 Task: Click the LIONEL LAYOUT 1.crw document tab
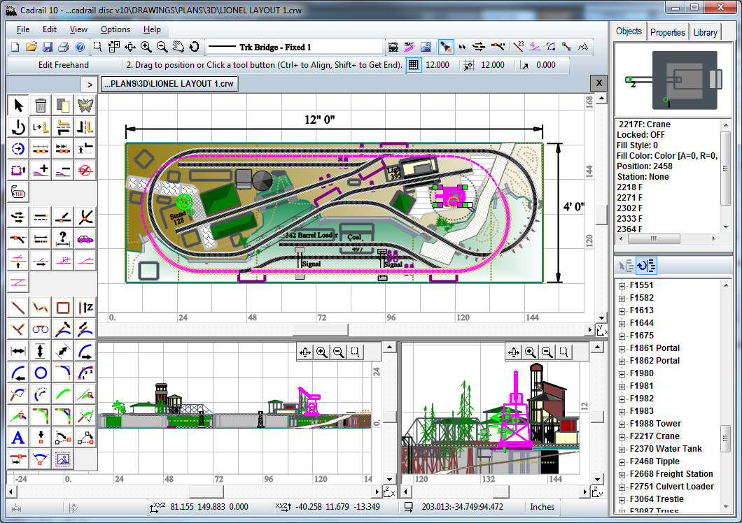[169, 84]
